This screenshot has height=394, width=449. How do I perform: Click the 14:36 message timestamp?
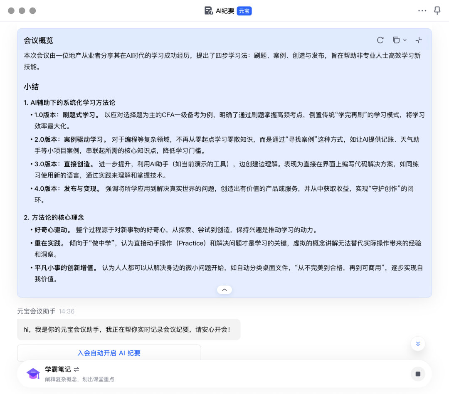point(67,311)
